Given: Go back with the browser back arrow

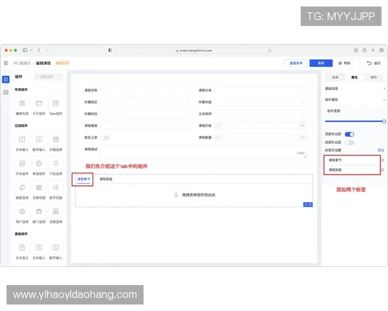Looking at the screenshot, I should (x=39, y=50).
